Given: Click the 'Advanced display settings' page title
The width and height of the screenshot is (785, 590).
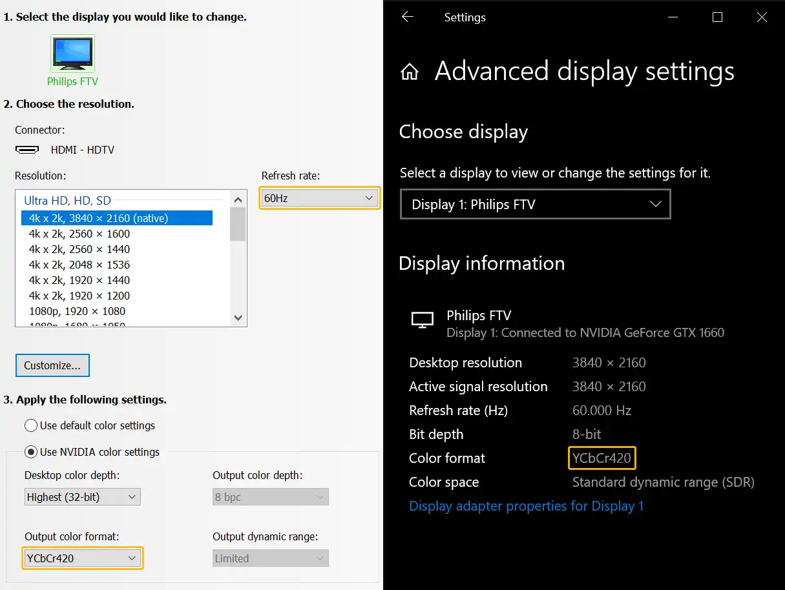Looking at the screenshot, I should tap(585, 71).
